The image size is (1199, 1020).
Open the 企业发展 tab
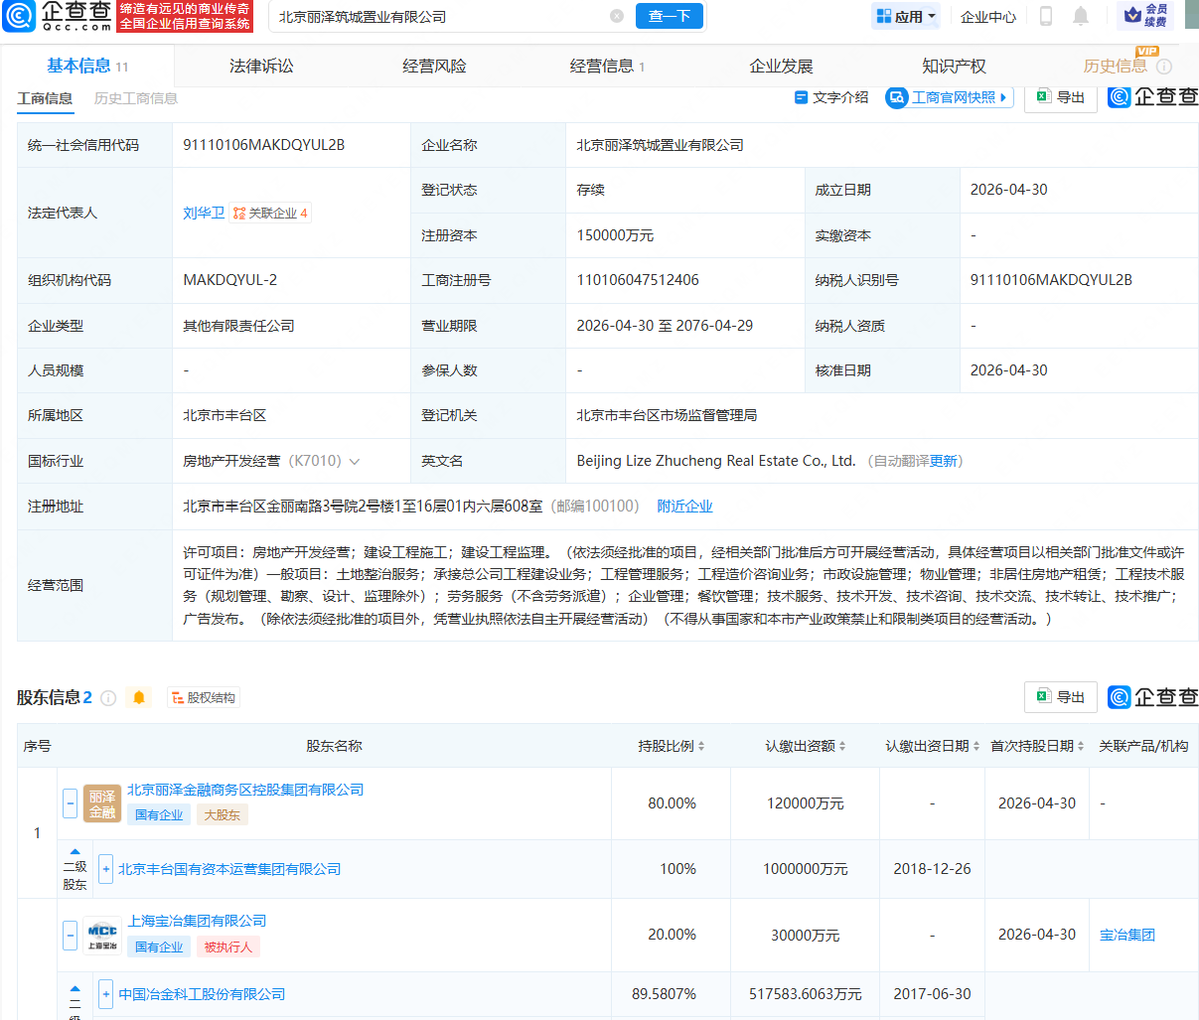tap(781, 66)
